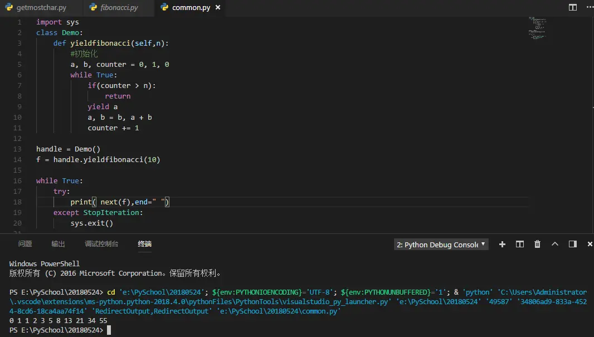Click the 'return' statement
594x337 pixels.
pyautogui.click(x=118, y=96)
